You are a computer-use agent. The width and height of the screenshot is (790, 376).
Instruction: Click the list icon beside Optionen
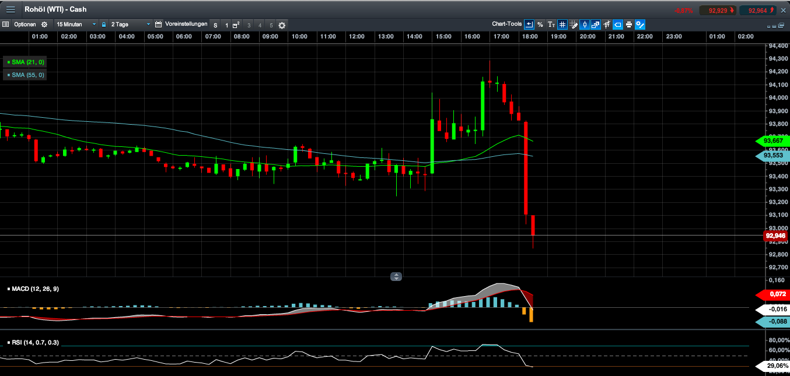[x=5, y=24]
